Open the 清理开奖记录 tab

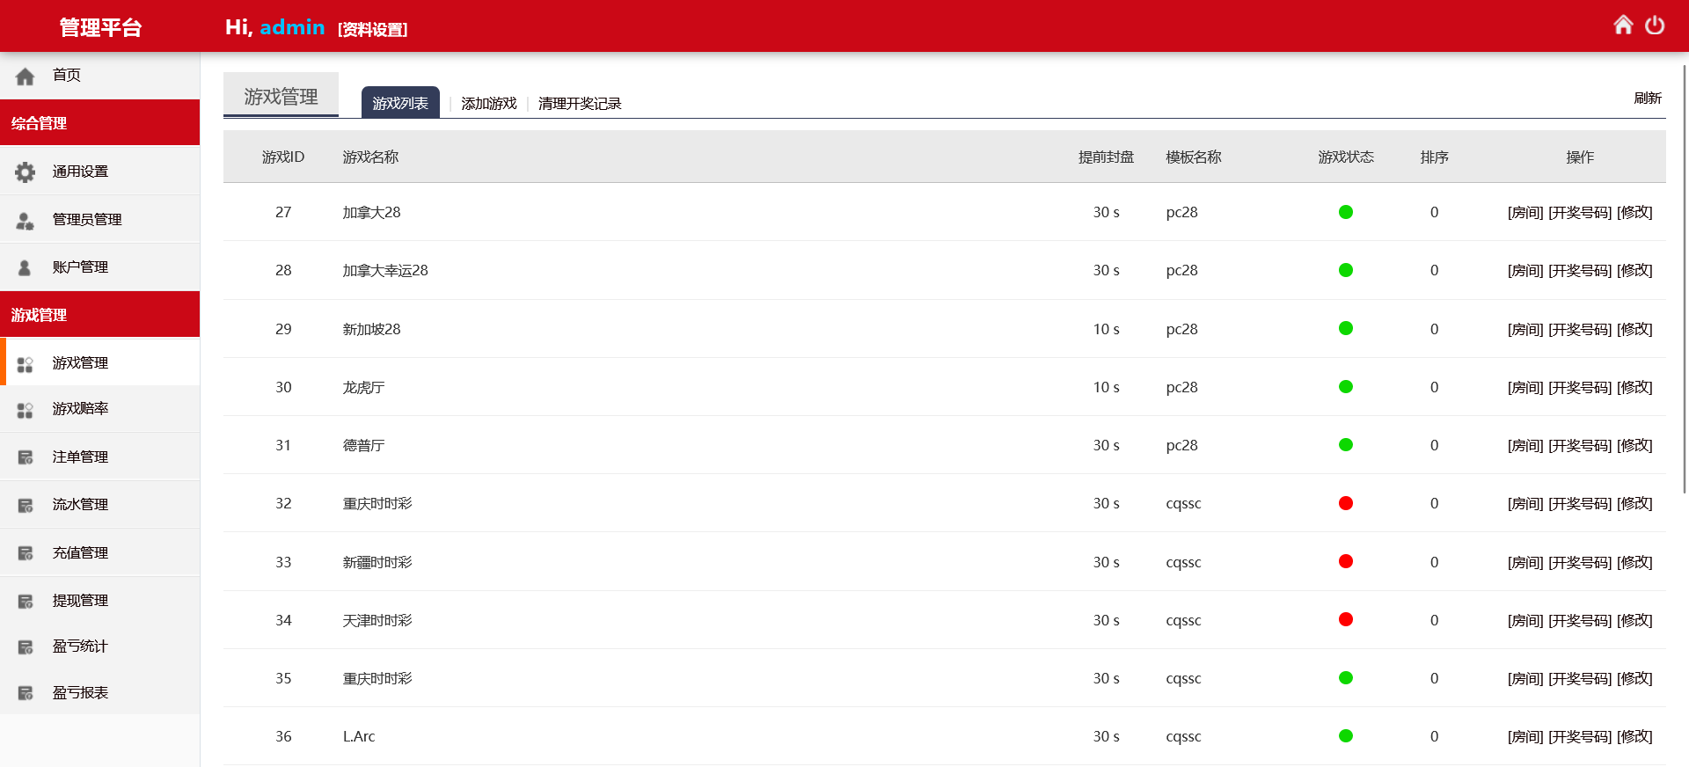(x=579, y=104)
